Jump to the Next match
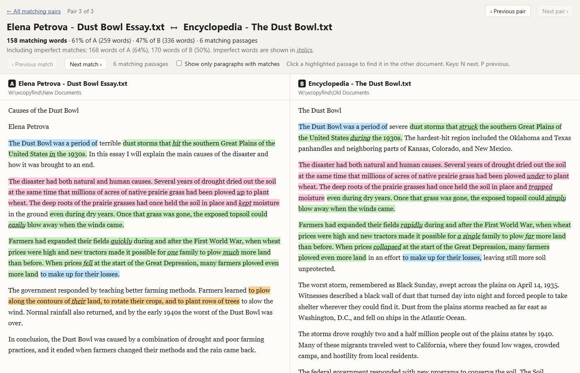Image resolution: width=580 pixels, height=373 pixels. [86, 64]
